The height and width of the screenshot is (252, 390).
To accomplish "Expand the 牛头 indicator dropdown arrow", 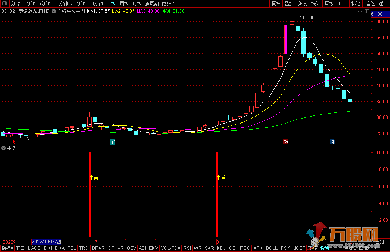I will (3, 148).
